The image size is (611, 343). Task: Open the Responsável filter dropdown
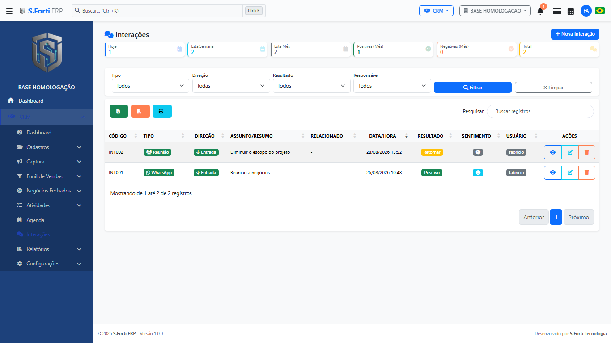point(392,86)
